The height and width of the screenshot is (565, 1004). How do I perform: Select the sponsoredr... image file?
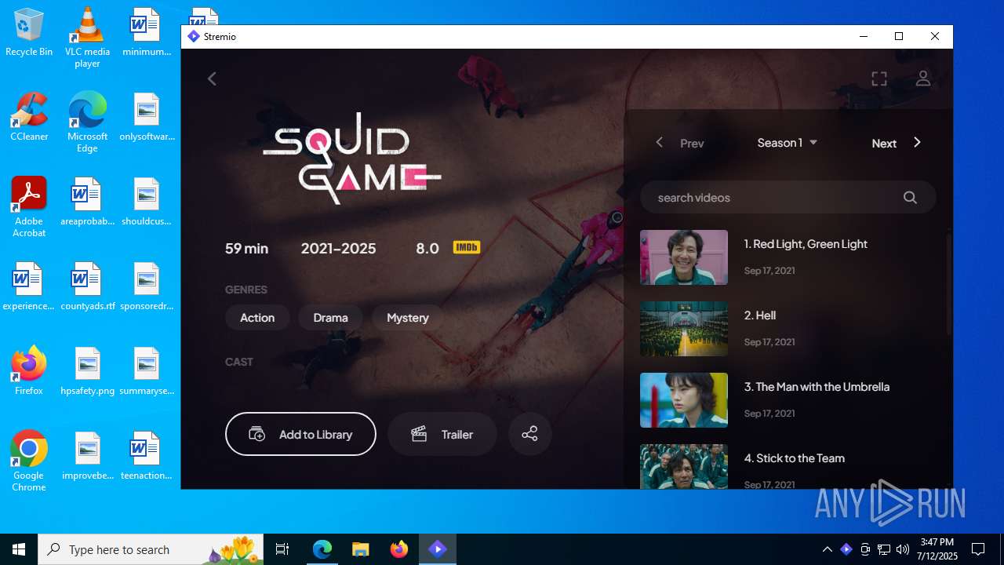coord(146,286)
